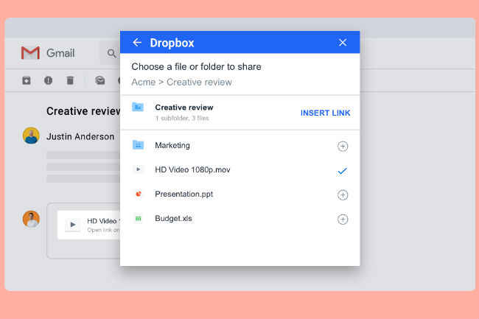Click the HD Video attachment play icon in Gmail

(x=73, y=225)
